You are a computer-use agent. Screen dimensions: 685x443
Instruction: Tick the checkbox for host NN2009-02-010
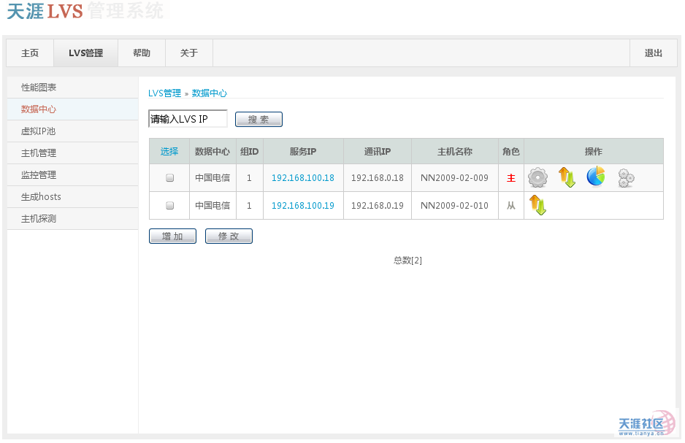pyautogui.click(x=170, y=206)
